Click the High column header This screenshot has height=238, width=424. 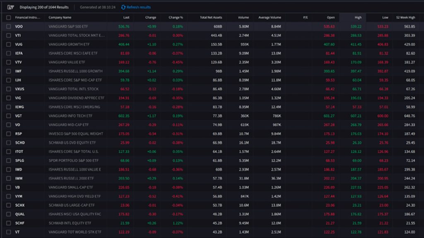(x=358, y=17)
